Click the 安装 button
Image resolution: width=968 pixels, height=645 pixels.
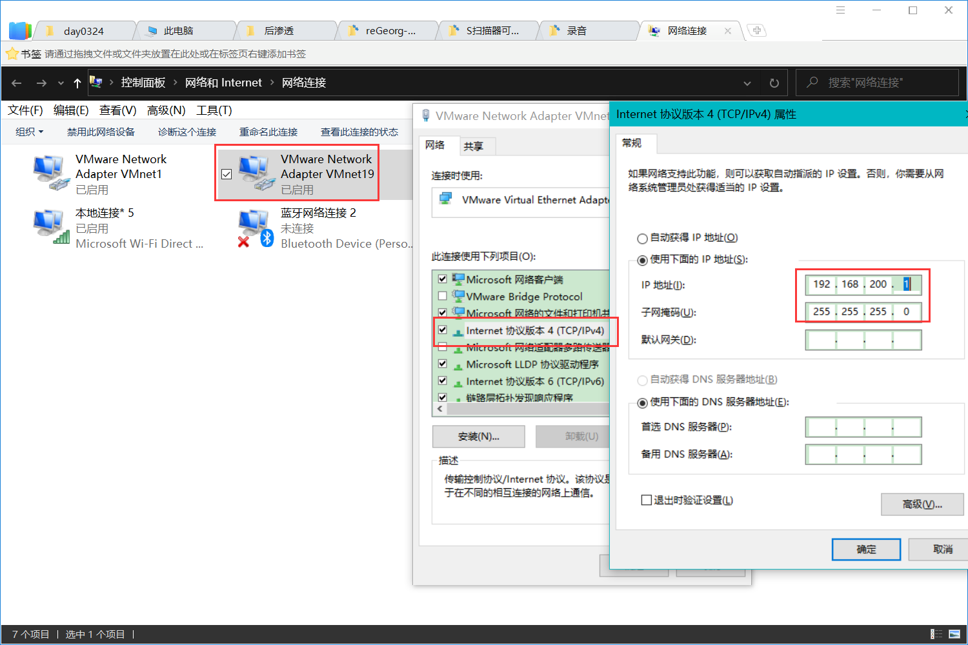478,437
